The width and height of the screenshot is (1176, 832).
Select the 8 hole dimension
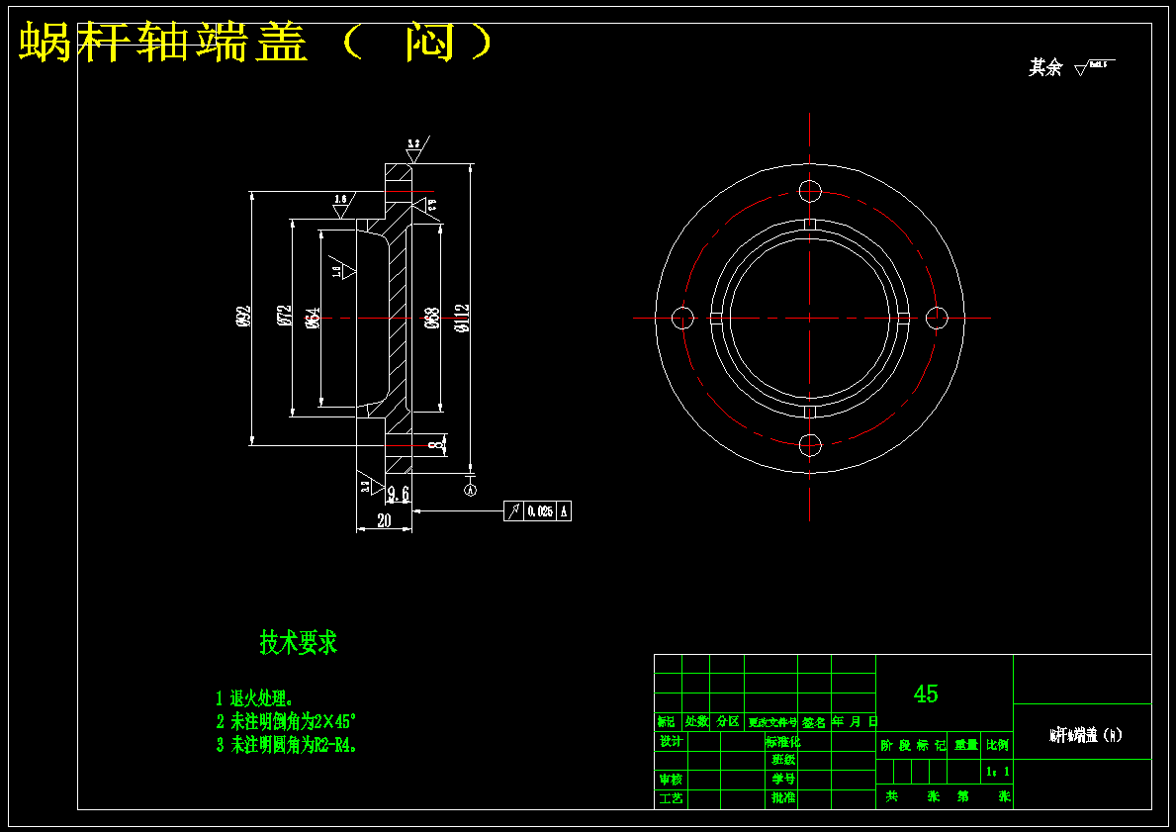click(436, 445)
